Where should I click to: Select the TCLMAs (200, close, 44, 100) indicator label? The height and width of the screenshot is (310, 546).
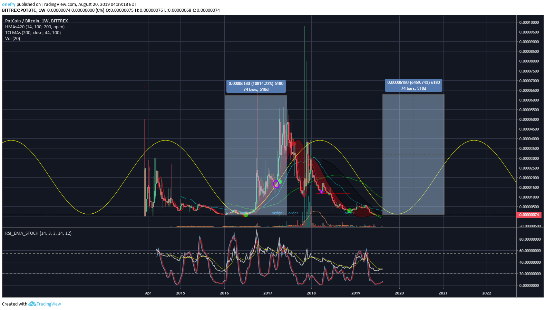(33, 33)
